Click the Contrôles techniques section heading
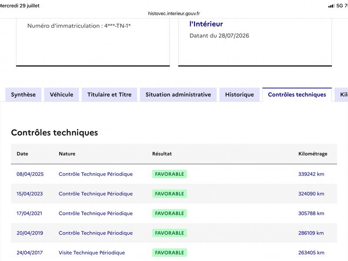Viewport: 348px width, 261px height. coord(55,133)
